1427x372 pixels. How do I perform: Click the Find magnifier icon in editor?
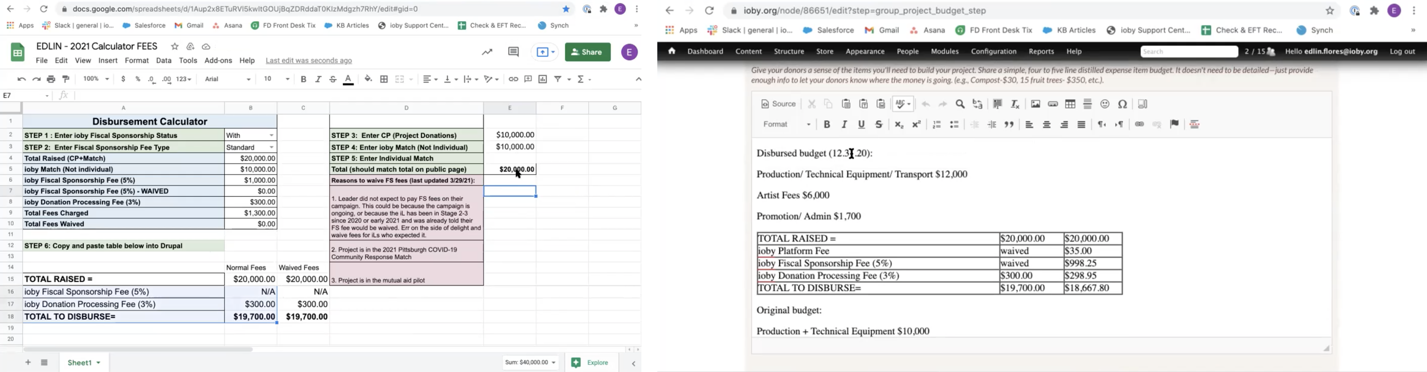click(x=961, y=104)
